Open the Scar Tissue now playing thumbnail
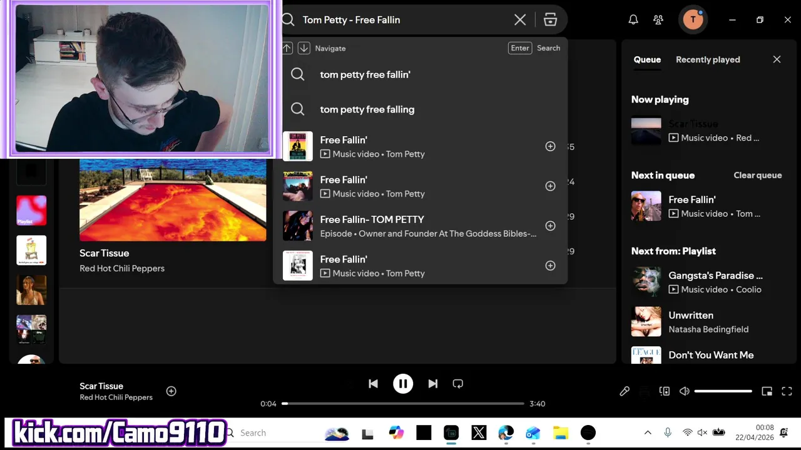This screenshot has width=801, height=450. click(646, 130)
